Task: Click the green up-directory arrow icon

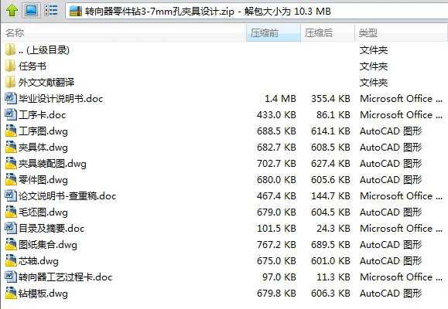Action: click(12, 11)
